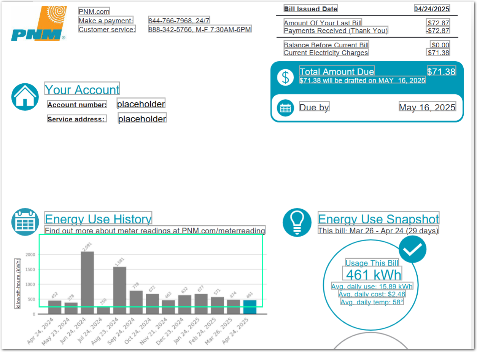Click the make a payment number 844-766-7968
Viewport: 477px width, 352px height.
pyautogui.click(x=179, y=21)
